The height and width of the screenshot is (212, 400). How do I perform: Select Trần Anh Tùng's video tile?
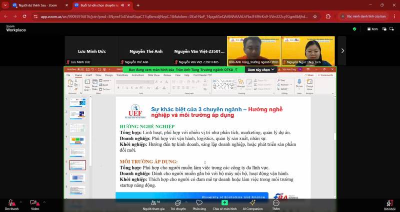[253, 50]
